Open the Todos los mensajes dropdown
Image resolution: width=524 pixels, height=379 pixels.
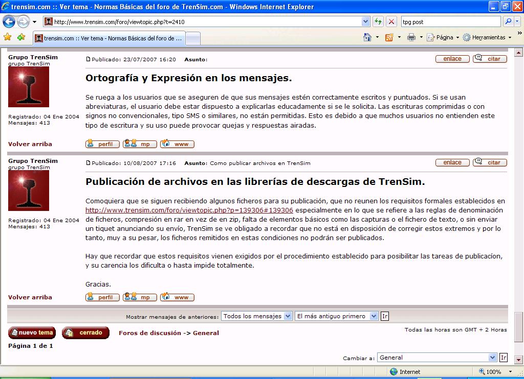click(x=256, y=316)
